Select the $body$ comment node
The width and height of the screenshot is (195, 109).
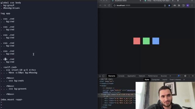(x=108, y=88)
